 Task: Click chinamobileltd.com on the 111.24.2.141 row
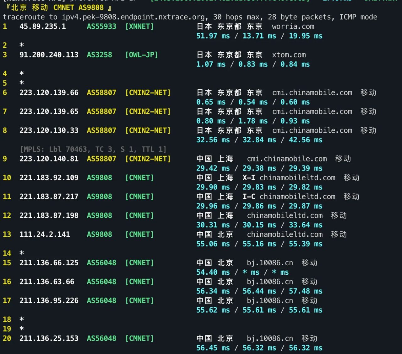tap(285, 235)
